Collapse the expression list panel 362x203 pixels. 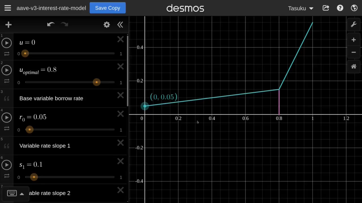pos(120,25)
